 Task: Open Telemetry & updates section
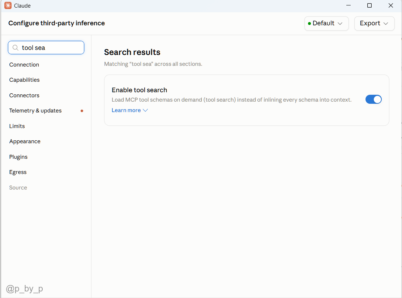[35, 111]
